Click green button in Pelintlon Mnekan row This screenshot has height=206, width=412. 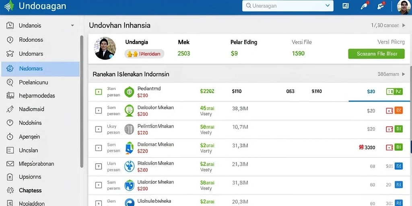[398, 129]
